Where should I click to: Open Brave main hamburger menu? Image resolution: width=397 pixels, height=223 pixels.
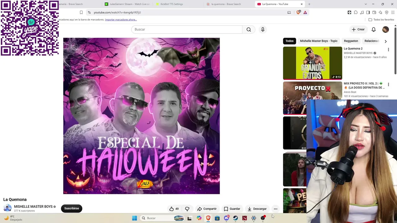click(393, 12)
